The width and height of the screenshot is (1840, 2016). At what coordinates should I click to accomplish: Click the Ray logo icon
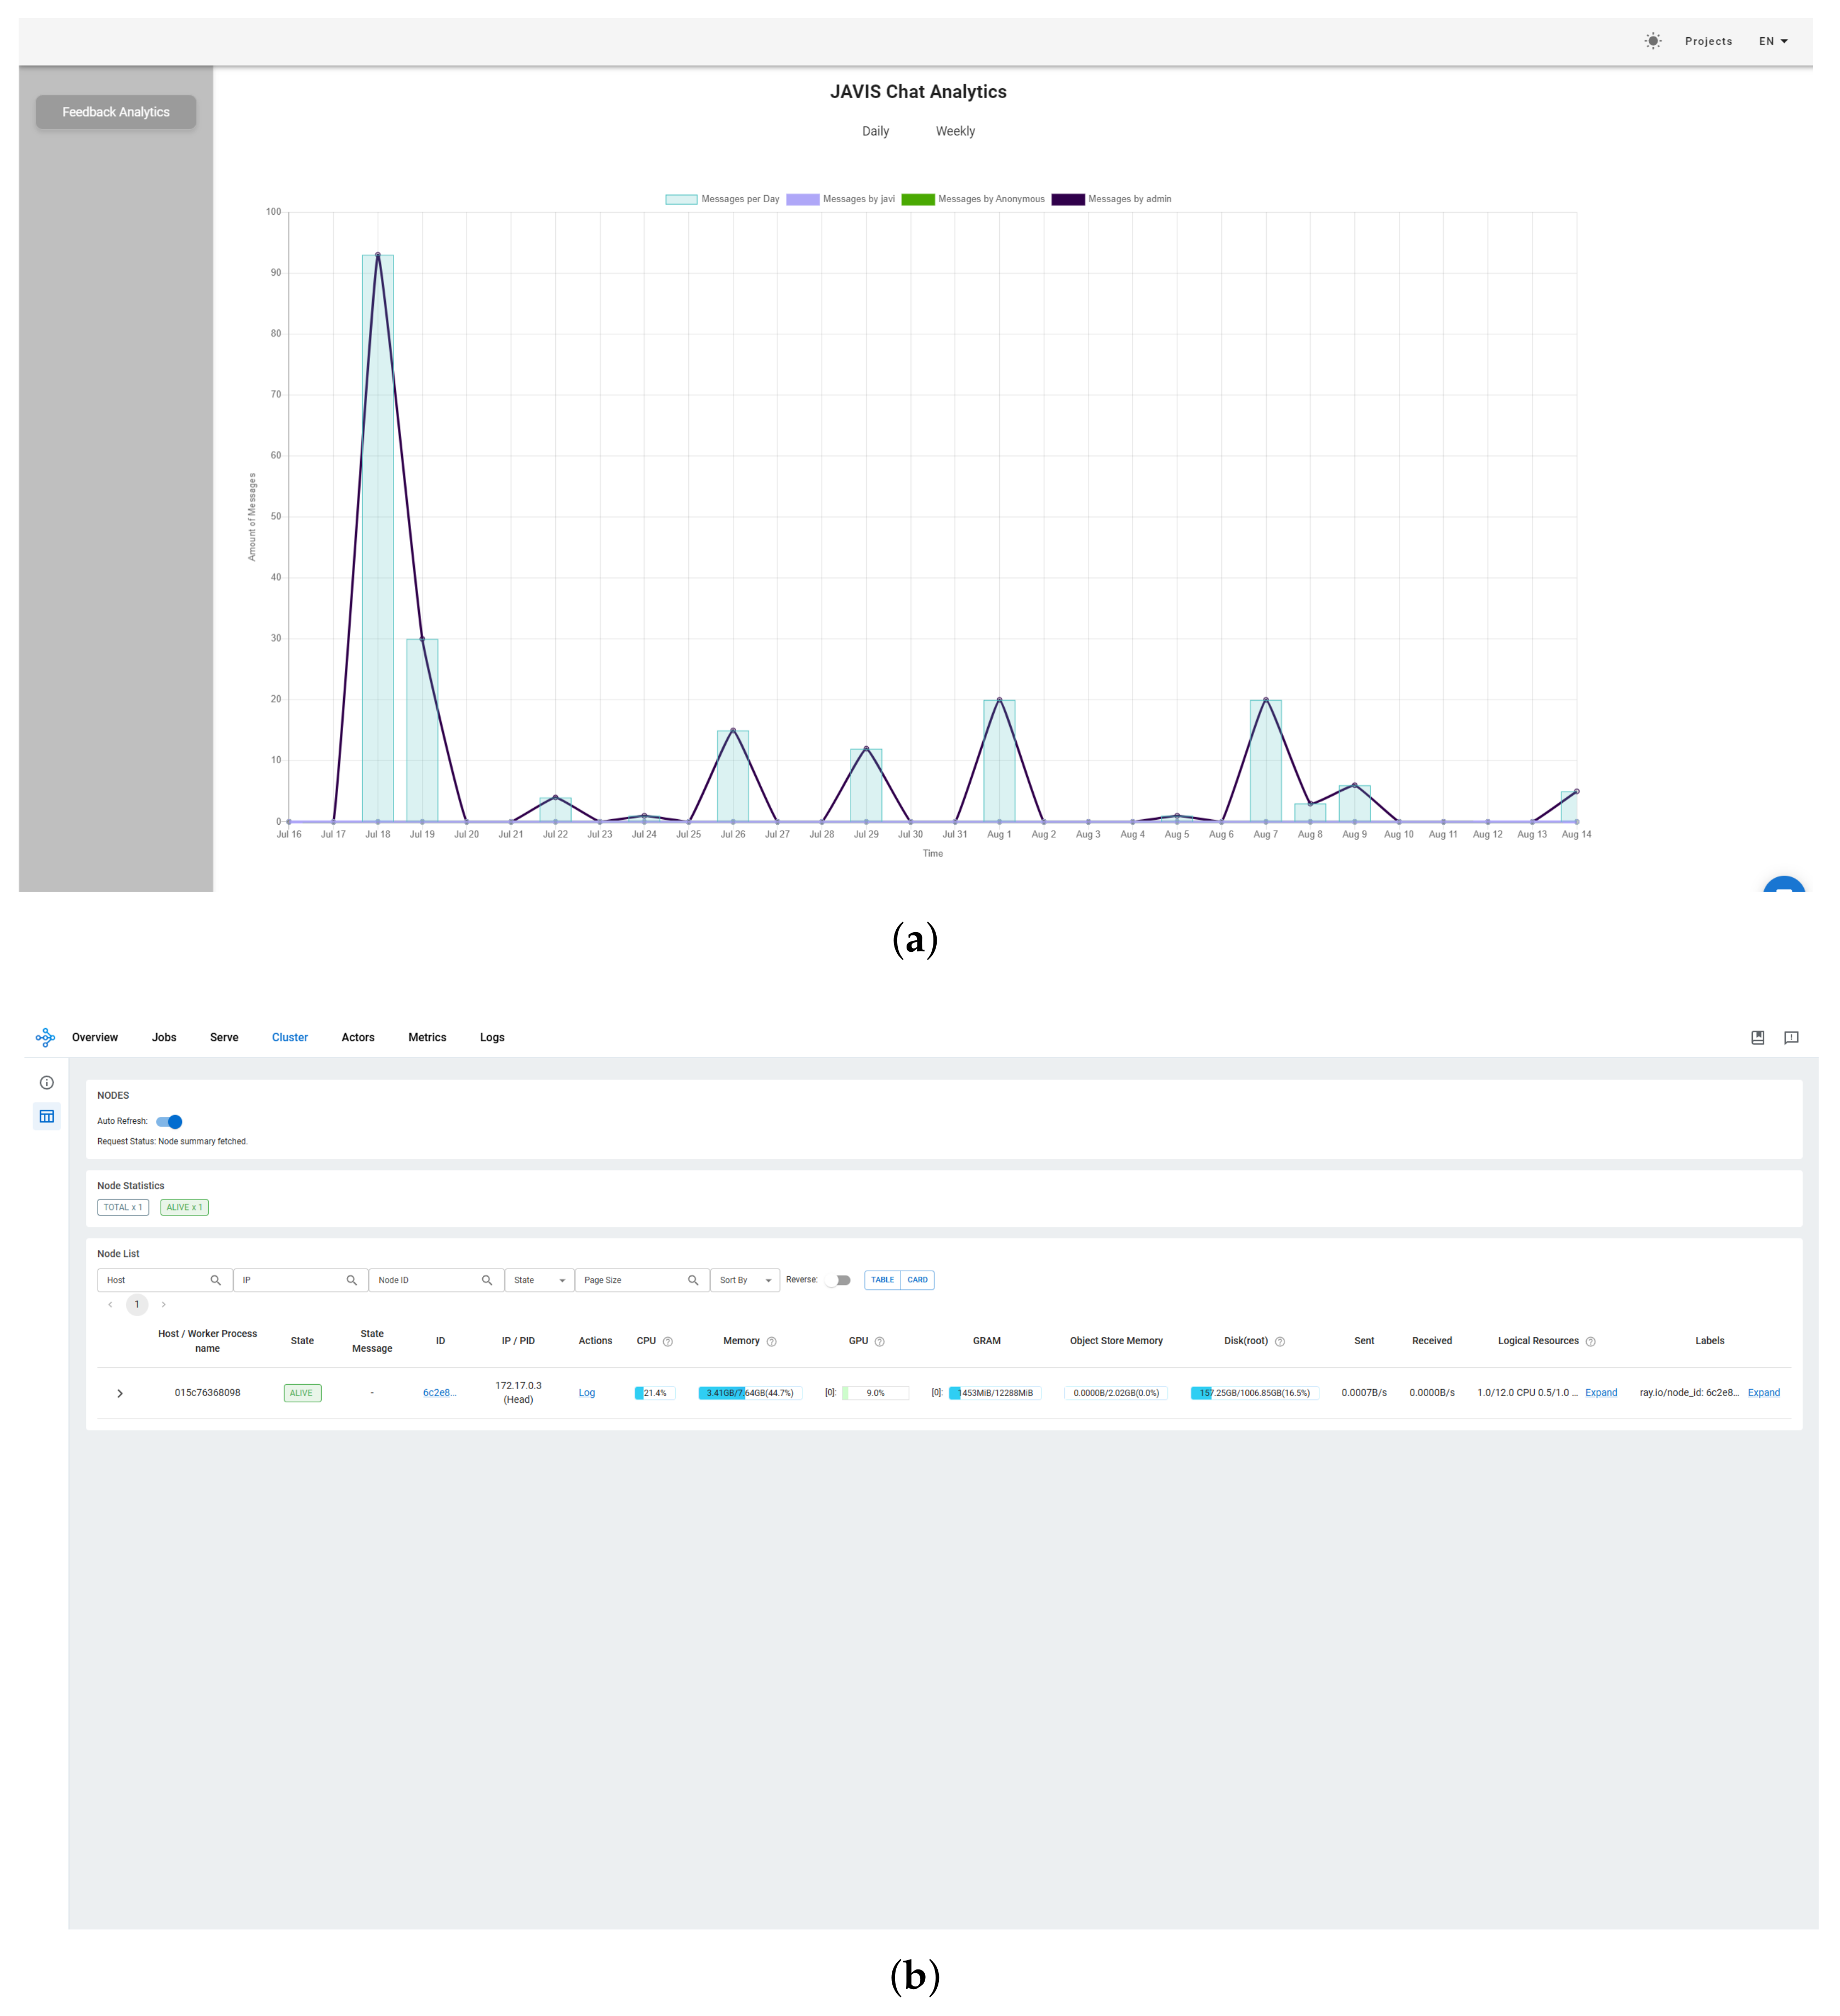[45, 1037]
